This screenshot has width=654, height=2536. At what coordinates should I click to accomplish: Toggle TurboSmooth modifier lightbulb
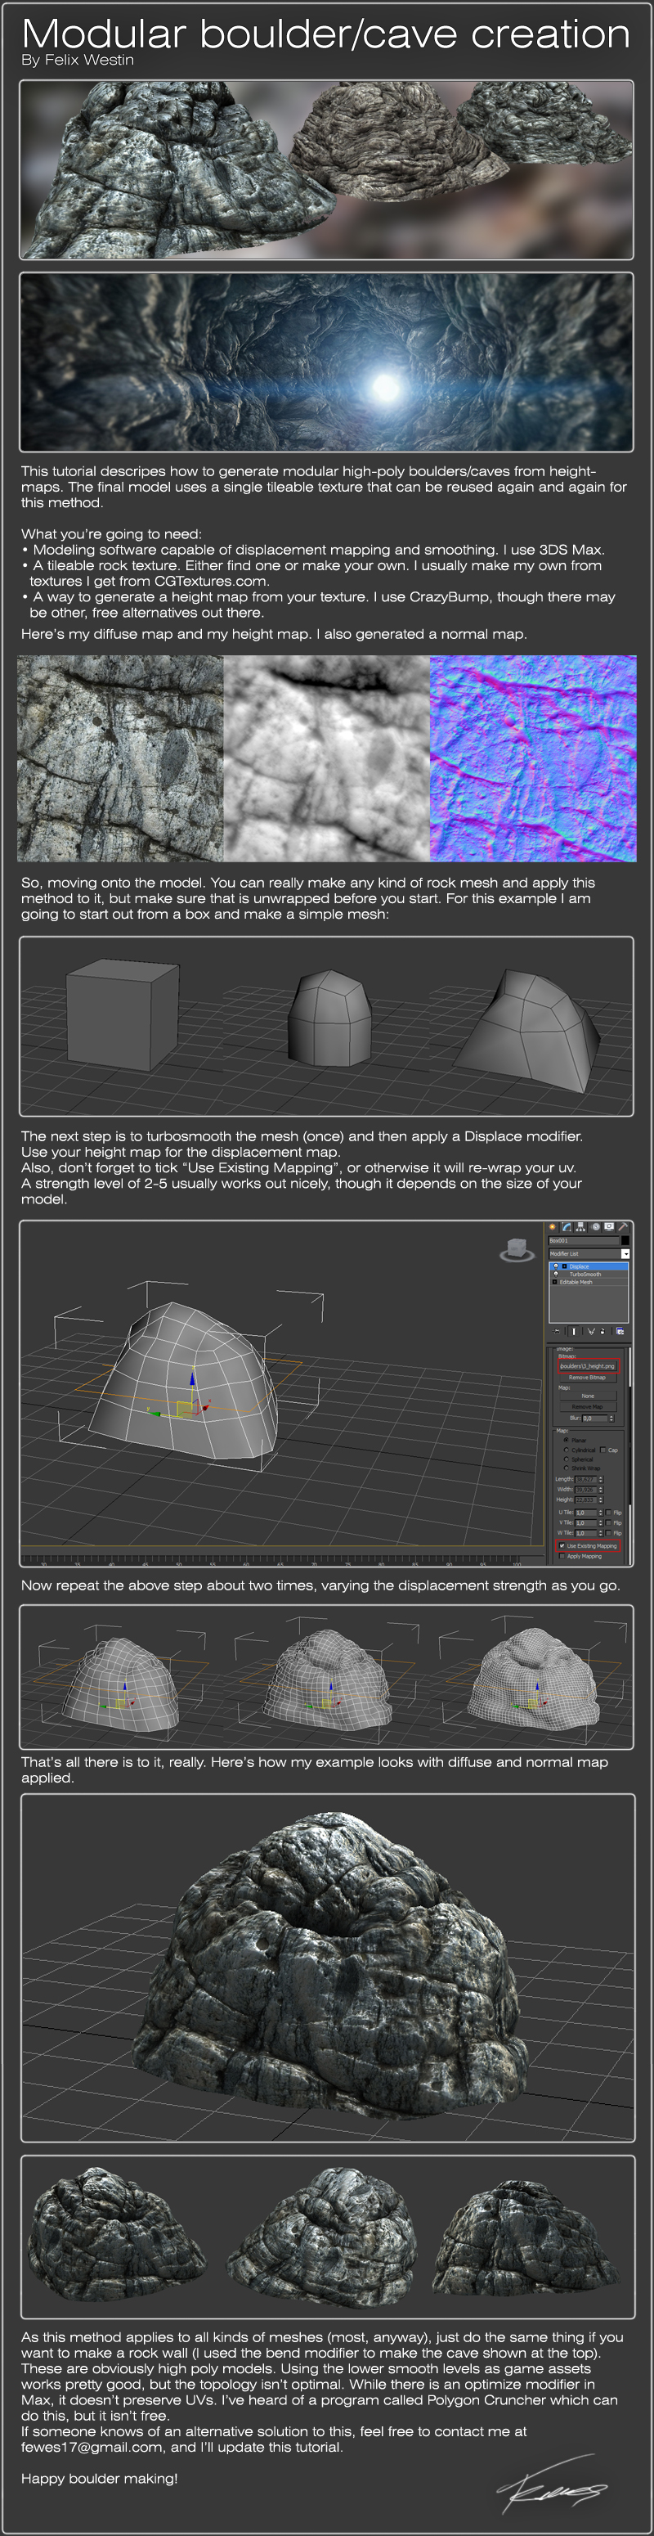(x=557, y=1275)
